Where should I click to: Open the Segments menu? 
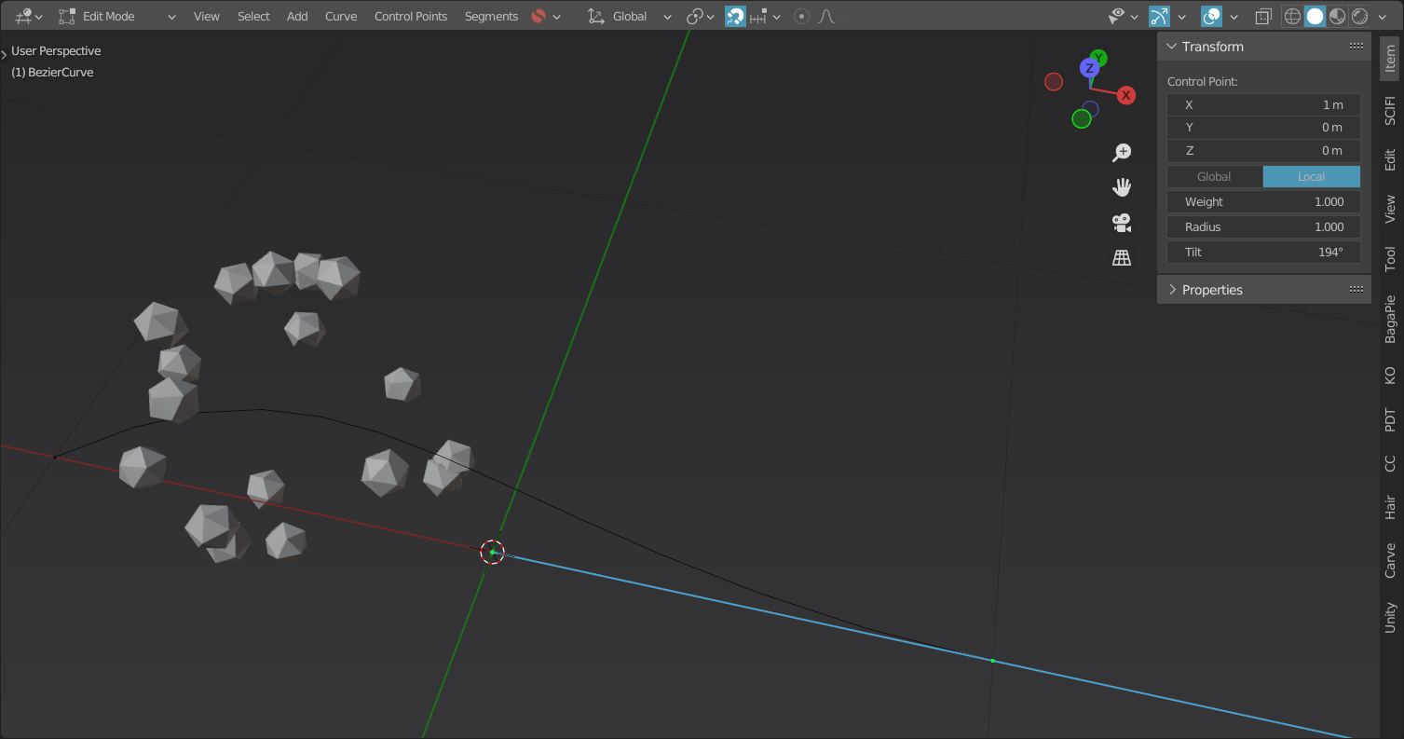pos(491,16)
